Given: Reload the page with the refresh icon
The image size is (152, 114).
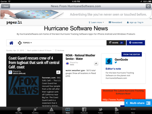Looking at the screenshot, I should pyautogui.click(x=148, y=6).
